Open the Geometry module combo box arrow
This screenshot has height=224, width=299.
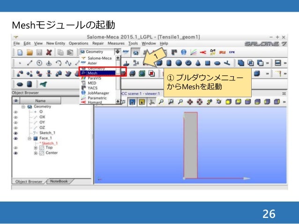coord(117,51)
